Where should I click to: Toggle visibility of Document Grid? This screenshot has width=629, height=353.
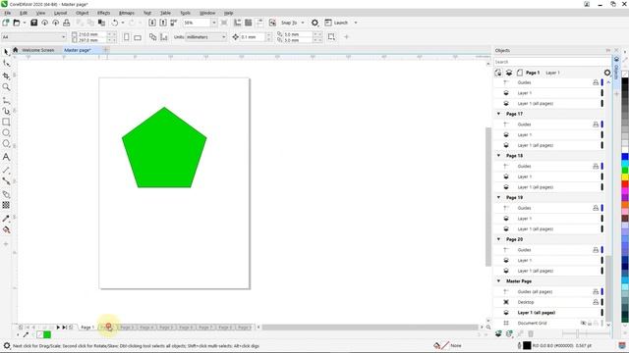tap(584, 323)
